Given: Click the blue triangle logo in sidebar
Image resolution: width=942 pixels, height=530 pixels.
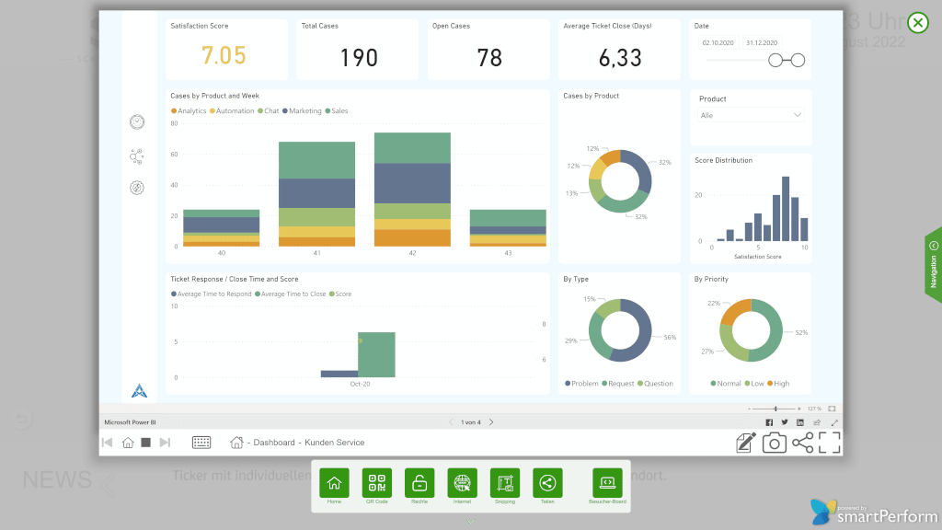Looking at the screenshot, I should 140,391.
